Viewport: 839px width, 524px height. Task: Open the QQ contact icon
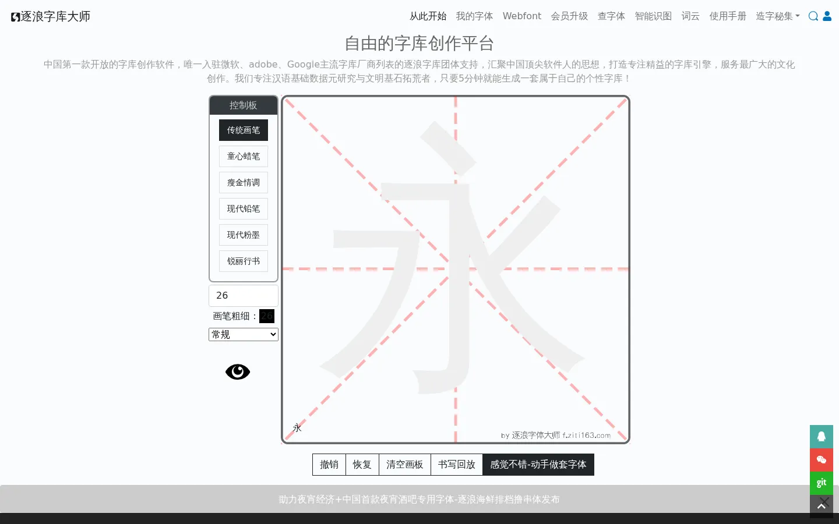pos(822,437)
